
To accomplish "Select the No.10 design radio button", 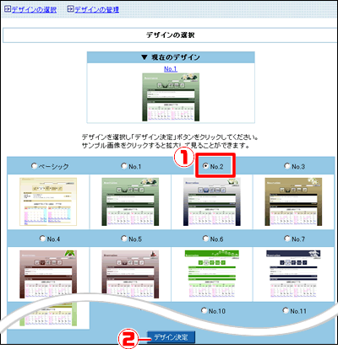I will tap(204, 310).
